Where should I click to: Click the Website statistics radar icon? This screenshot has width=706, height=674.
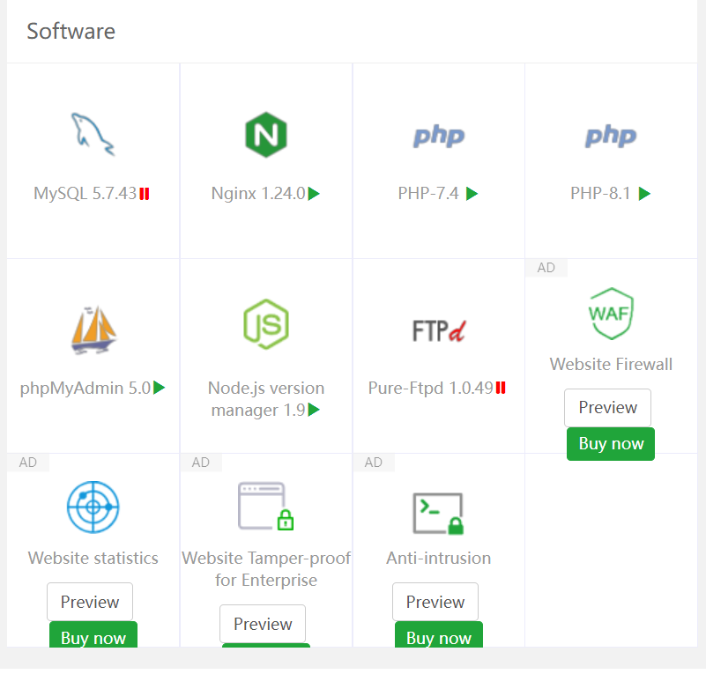click(93, 507)
